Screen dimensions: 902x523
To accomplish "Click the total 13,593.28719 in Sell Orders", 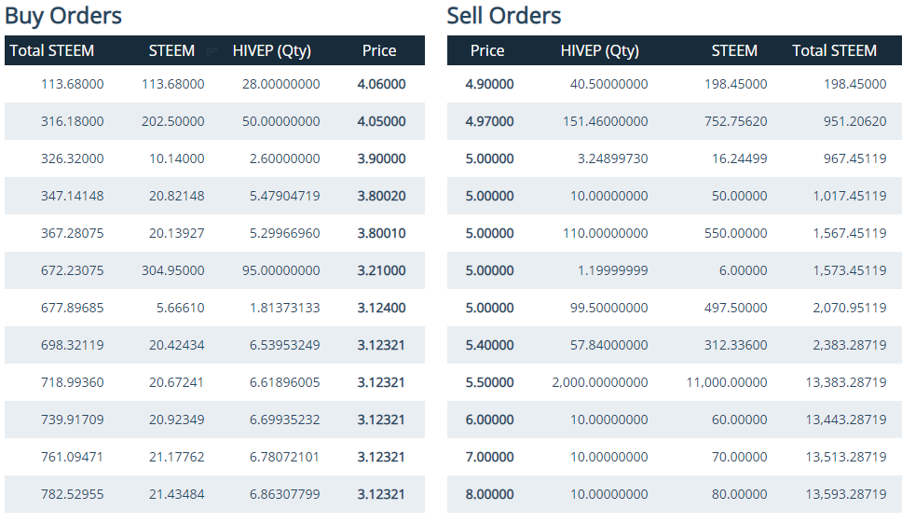I will point(846,494).
